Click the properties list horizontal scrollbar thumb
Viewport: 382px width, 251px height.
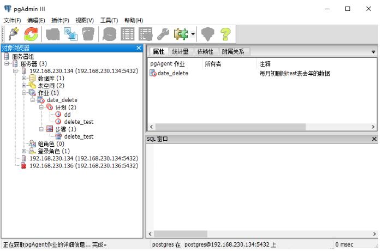230,127
